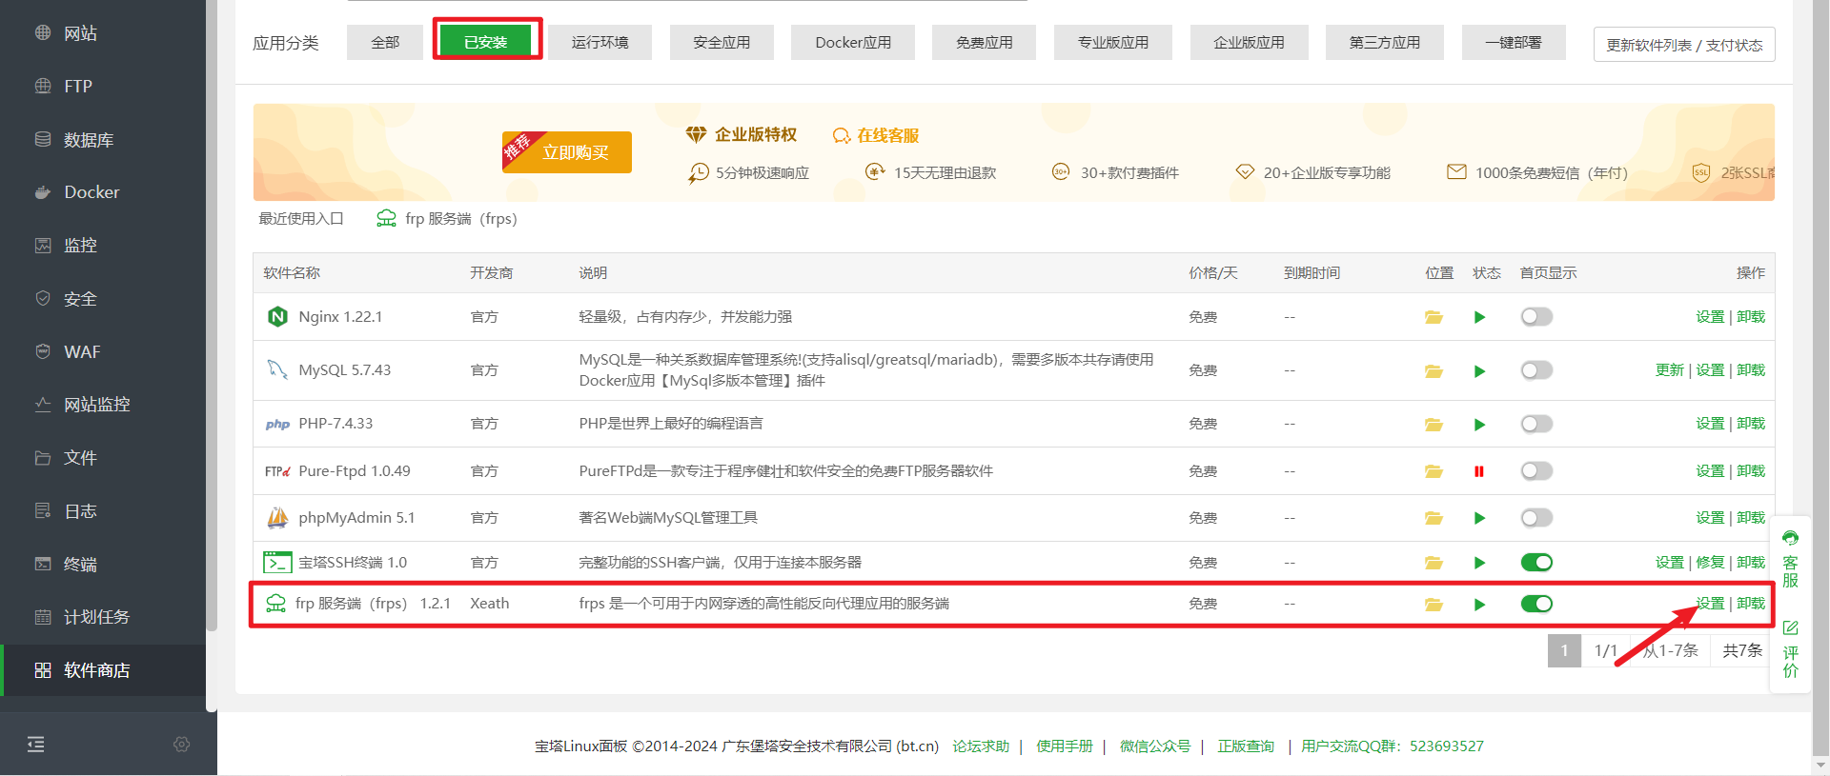Click 卸载 for frp 服务端 (frps)
The image size is (1830, 776).
[1751, 604]
